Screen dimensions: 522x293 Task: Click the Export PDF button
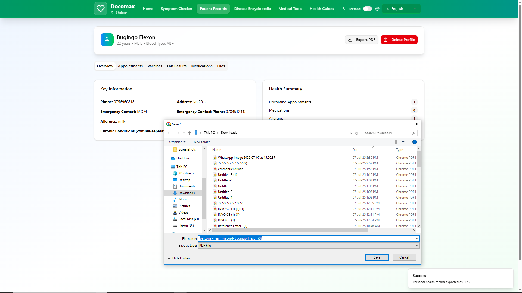pos(362,40)
